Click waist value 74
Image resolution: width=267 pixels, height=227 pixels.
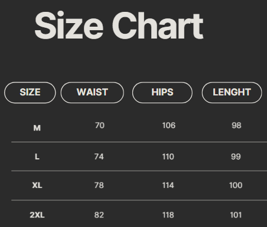click(x=99, y=156)
